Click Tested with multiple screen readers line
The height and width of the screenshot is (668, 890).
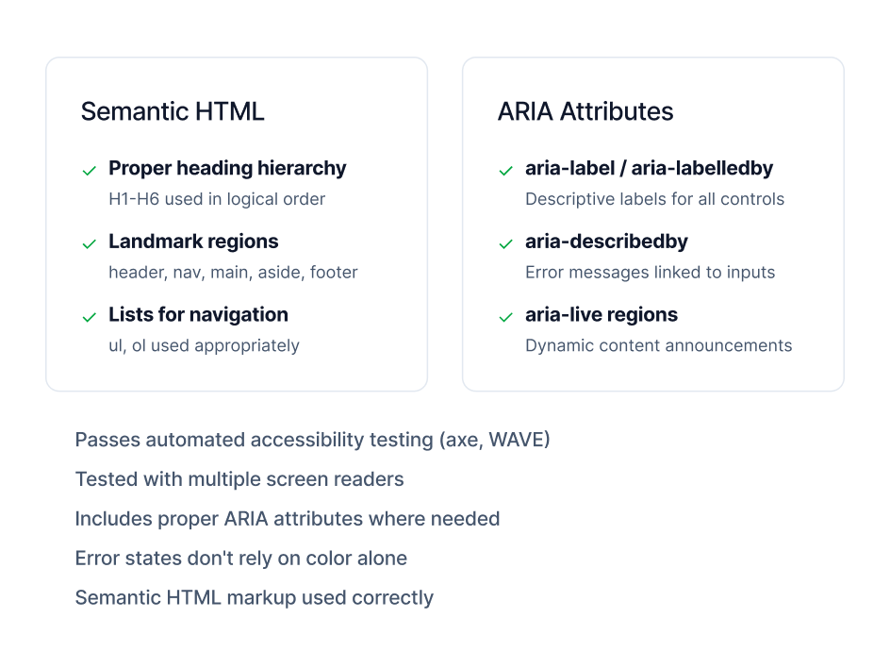(x=239, y=479)
